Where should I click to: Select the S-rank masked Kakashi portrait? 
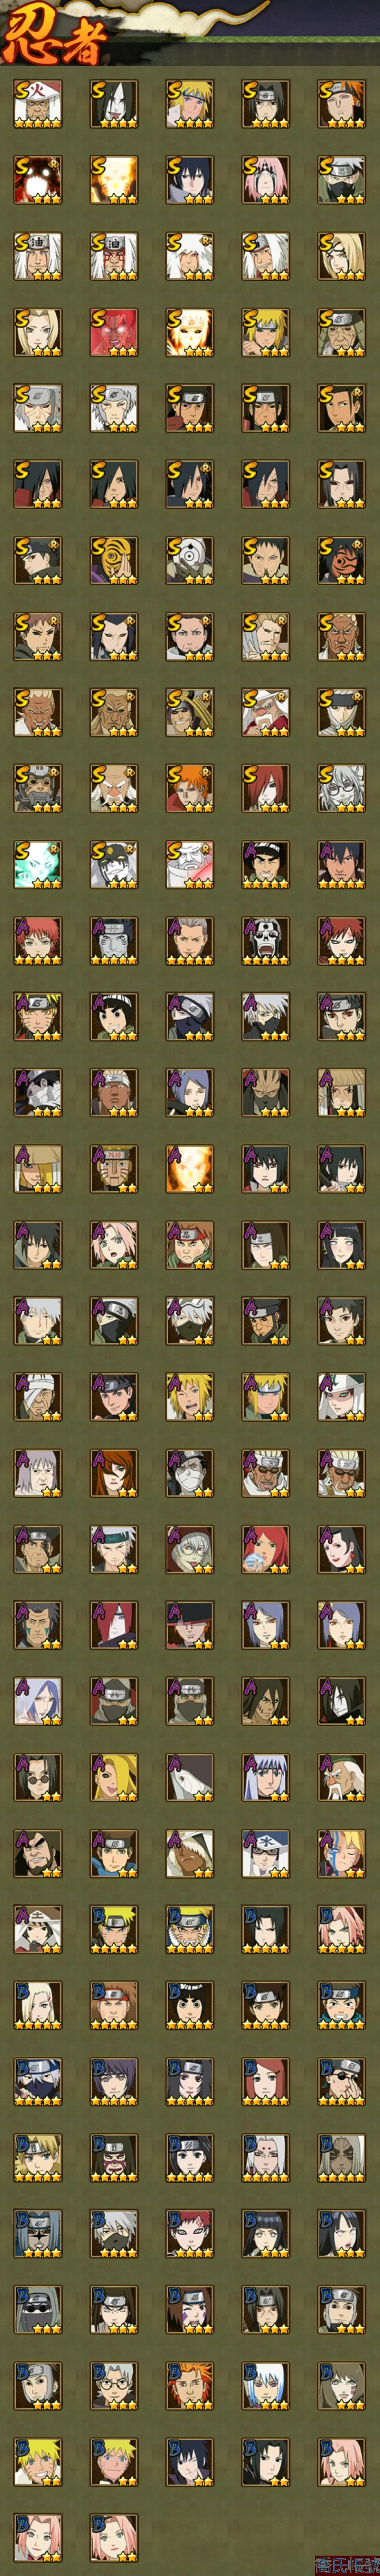point(341,180)
